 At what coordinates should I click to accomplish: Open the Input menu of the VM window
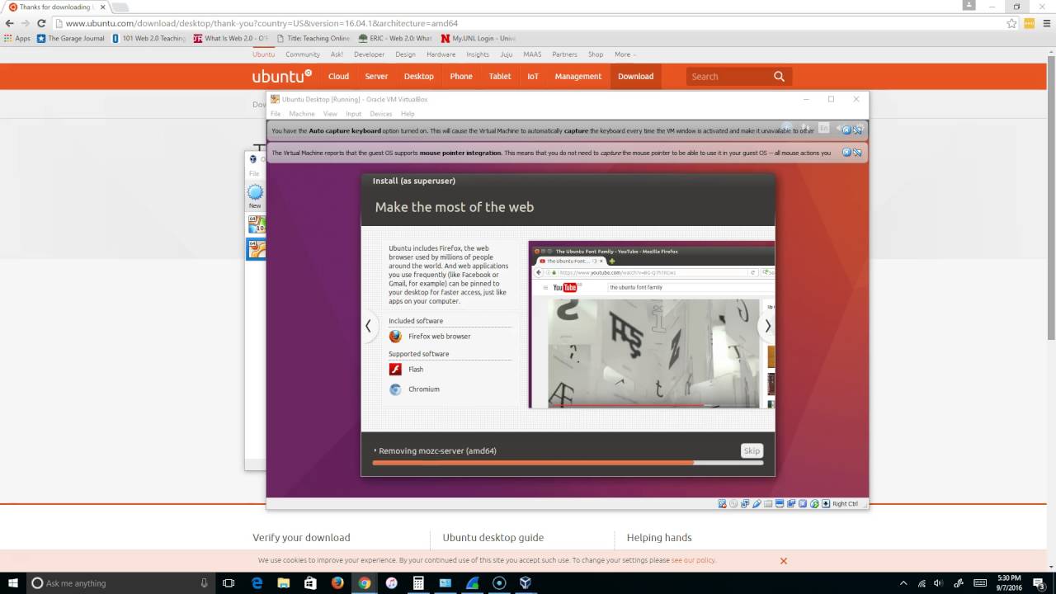[x=353, y=114]
